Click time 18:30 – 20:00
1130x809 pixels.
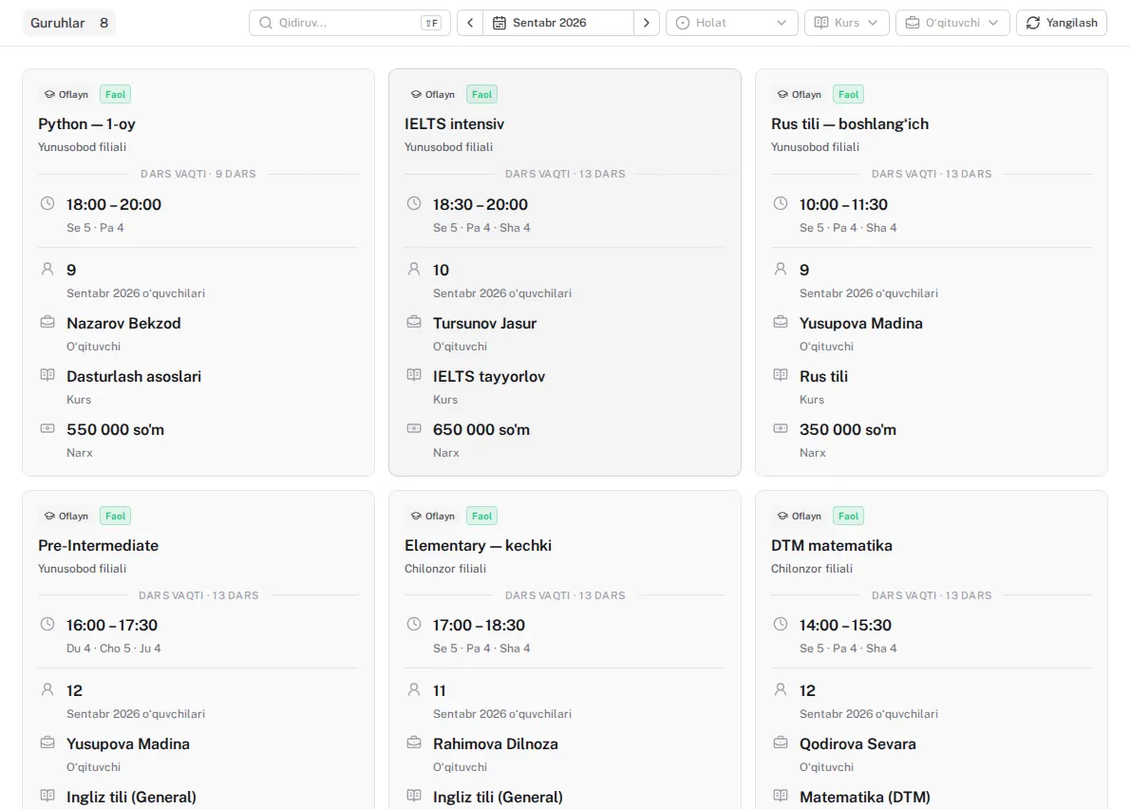480,204
